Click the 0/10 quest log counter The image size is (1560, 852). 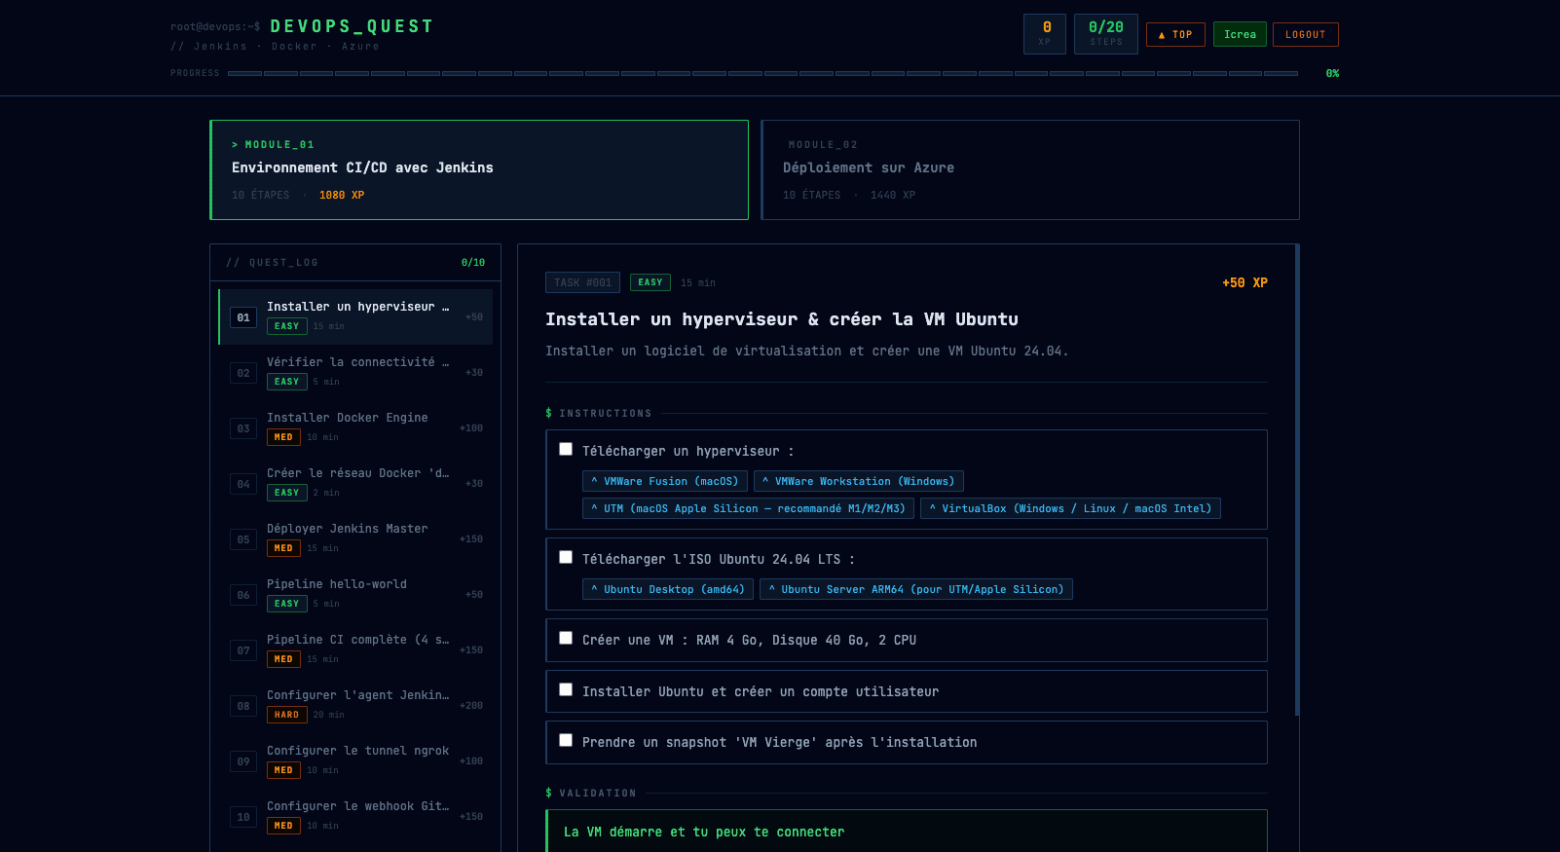click(x=473, y=263)
